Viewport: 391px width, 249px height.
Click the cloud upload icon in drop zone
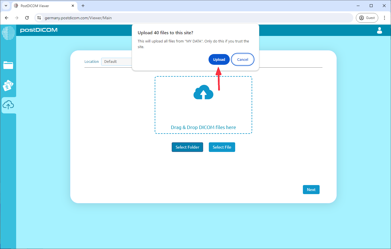click(203, 93)
